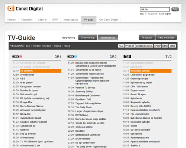Screen dimensions: 186x148
Task: Click the Søg search button
Action: (175, 9)
